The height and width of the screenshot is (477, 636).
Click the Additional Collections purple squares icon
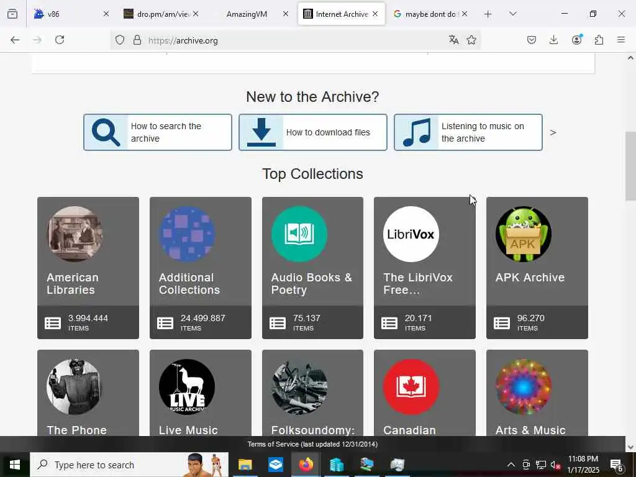(186, 234)
